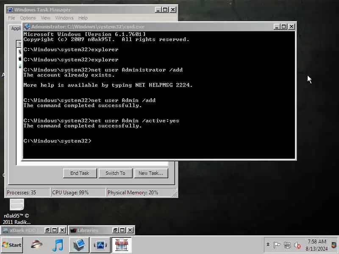Open the File menu in Task Manager
339x254 pixels.
click(11, 18)
